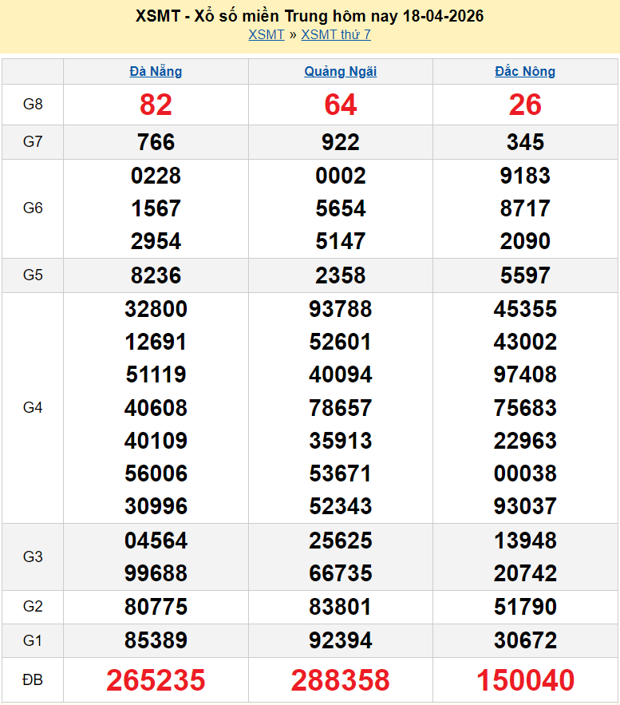Click the G5 number 2358
Image resolution: width=620 pixels, height=705 pixels.
tap(341, 275)
